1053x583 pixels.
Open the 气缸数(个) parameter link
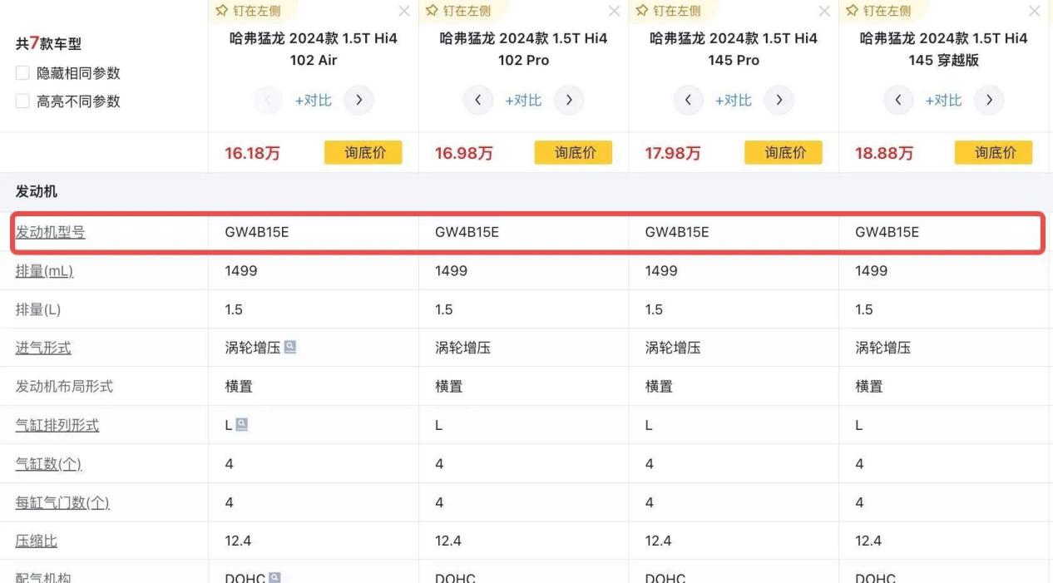click(48, 464)
